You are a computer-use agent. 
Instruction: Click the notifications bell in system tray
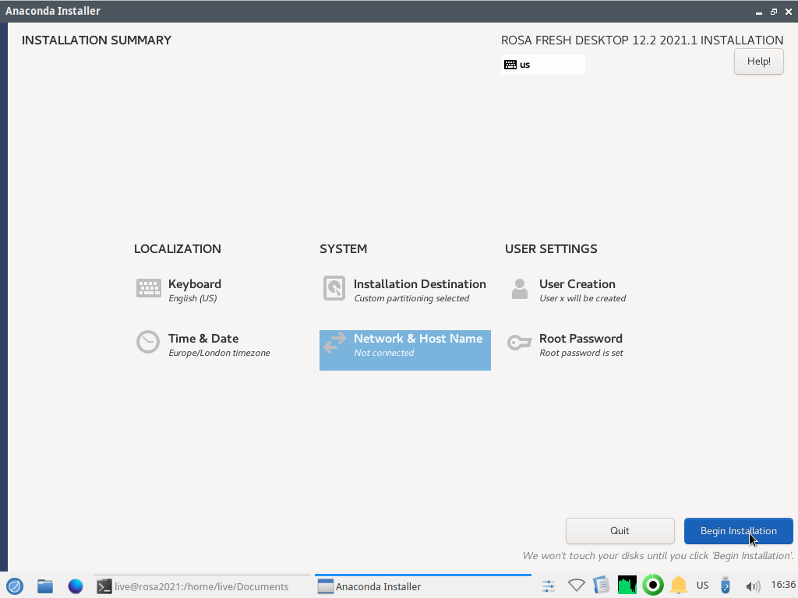coord(679,586)
